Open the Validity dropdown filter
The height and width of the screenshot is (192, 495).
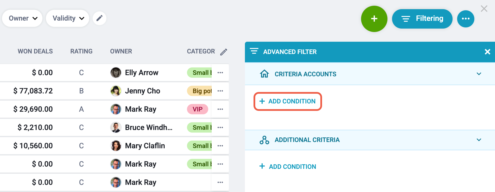point(68,18)
